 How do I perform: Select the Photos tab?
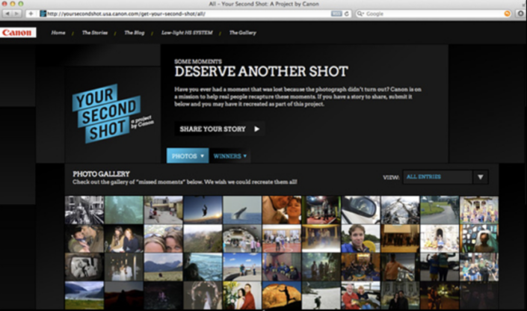188,155
